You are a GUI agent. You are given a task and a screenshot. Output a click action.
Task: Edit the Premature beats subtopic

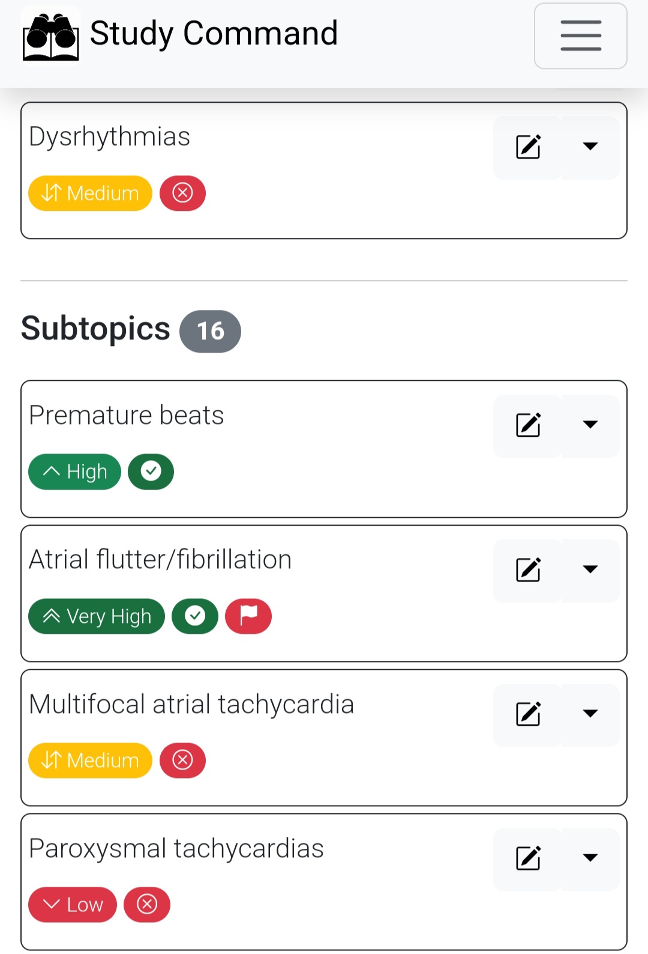tap(528, 425)
